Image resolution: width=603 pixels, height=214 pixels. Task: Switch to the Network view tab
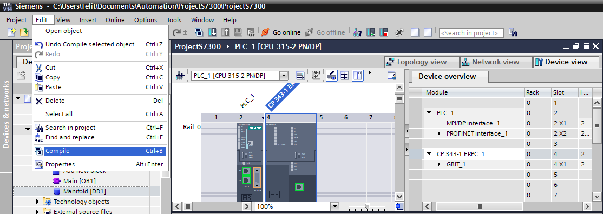point(495,62)
